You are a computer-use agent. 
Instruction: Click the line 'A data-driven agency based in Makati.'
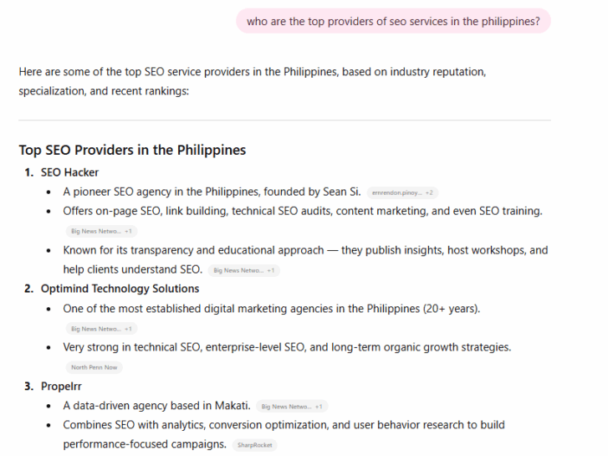coord(156,406)
